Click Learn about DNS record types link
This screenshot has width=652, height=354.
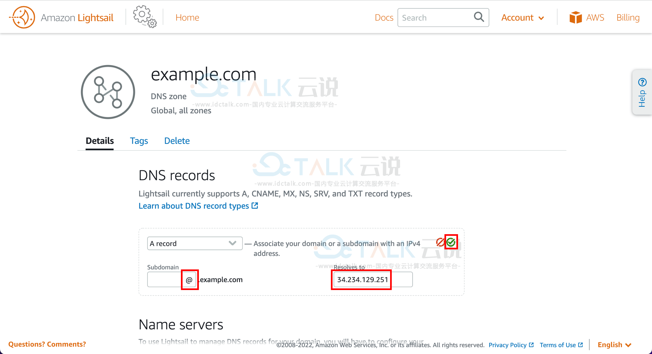click(198, 205)
